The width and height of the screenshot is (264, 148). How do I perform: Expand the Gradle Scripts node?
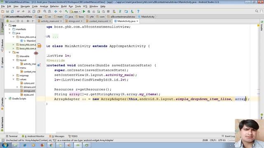(6, 99)
